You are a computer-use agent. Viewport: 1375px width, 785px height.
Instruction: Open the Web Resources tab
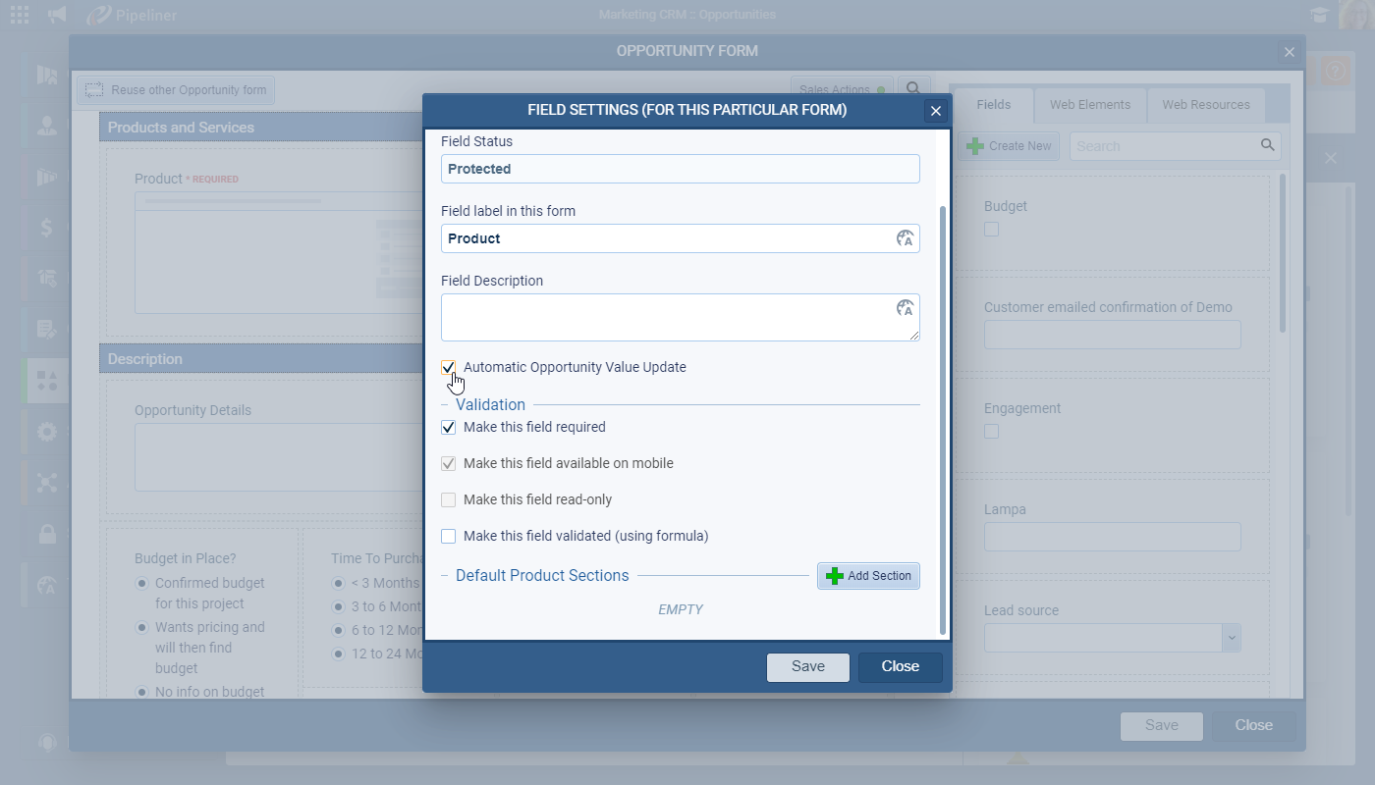pyautogui.click(x=1205, y=105)
